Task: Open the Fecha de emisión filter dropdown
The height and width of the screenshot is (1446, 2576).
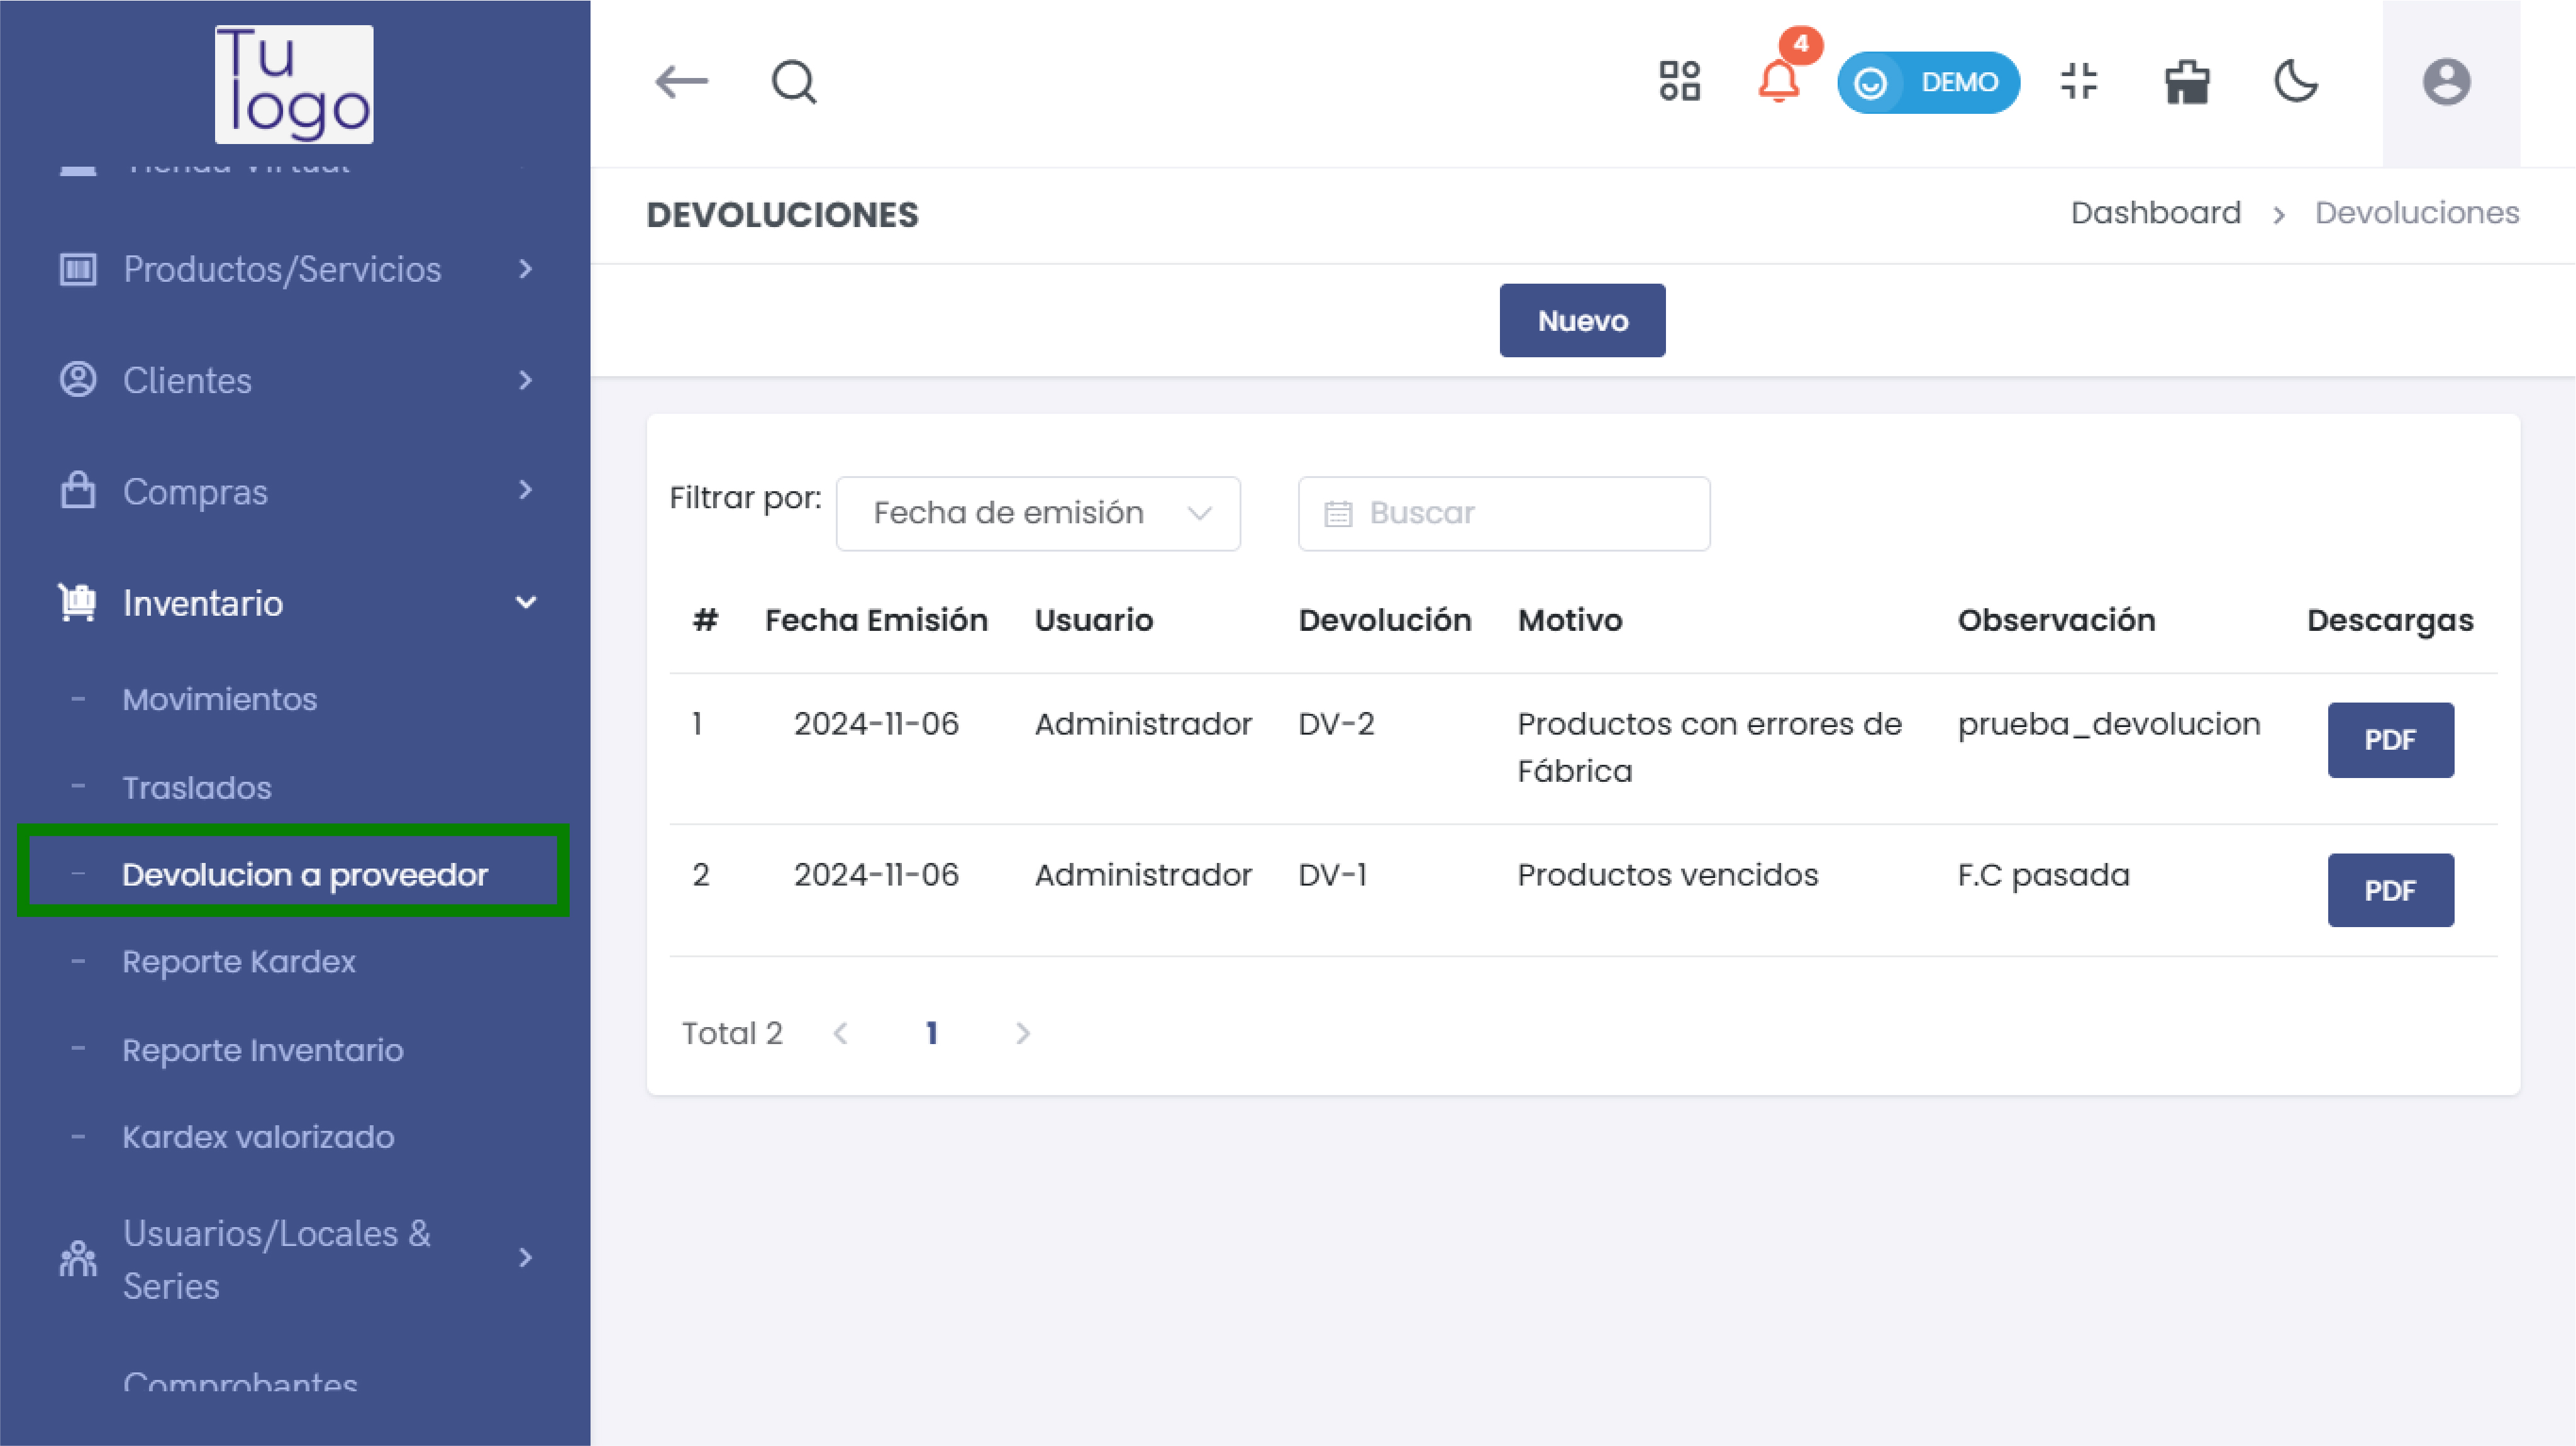Action: pyautogui.click(x=1038, y=513)
